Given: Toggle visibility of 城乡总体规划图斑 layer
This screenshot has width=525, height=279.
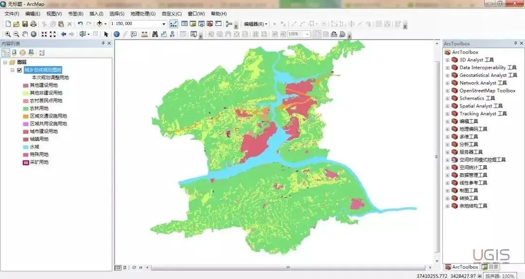Looking at the screenshot, I should click(19, 70).
